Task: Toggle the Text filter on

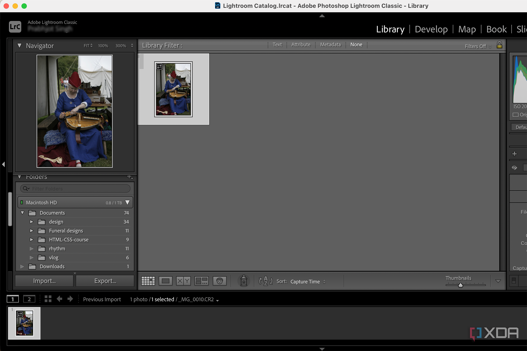Action: pos(277,45)
